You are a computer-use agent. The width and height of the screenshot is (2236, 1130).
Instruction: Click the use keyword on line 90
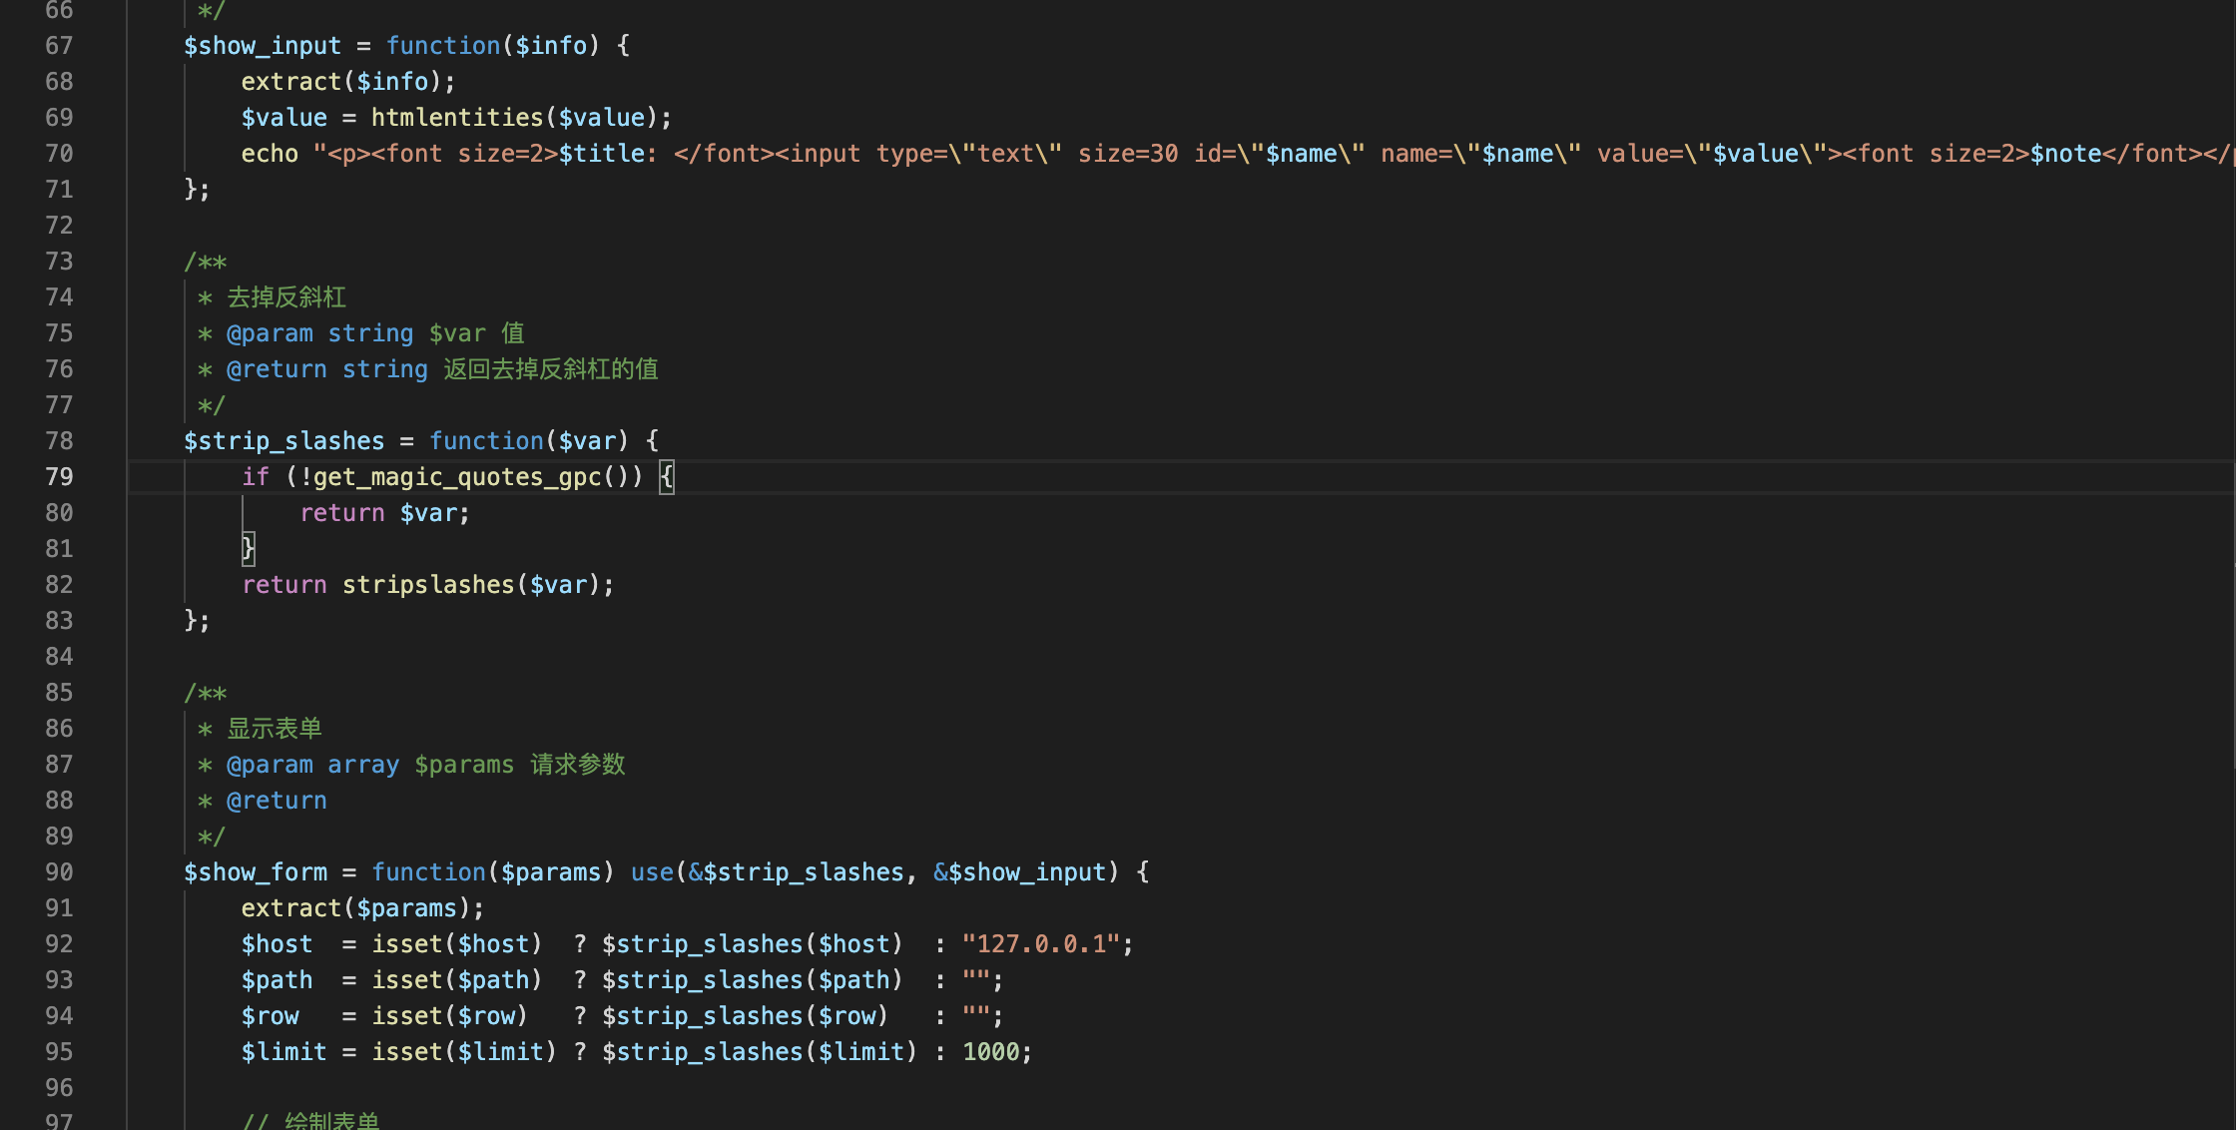tap(652, 872)
